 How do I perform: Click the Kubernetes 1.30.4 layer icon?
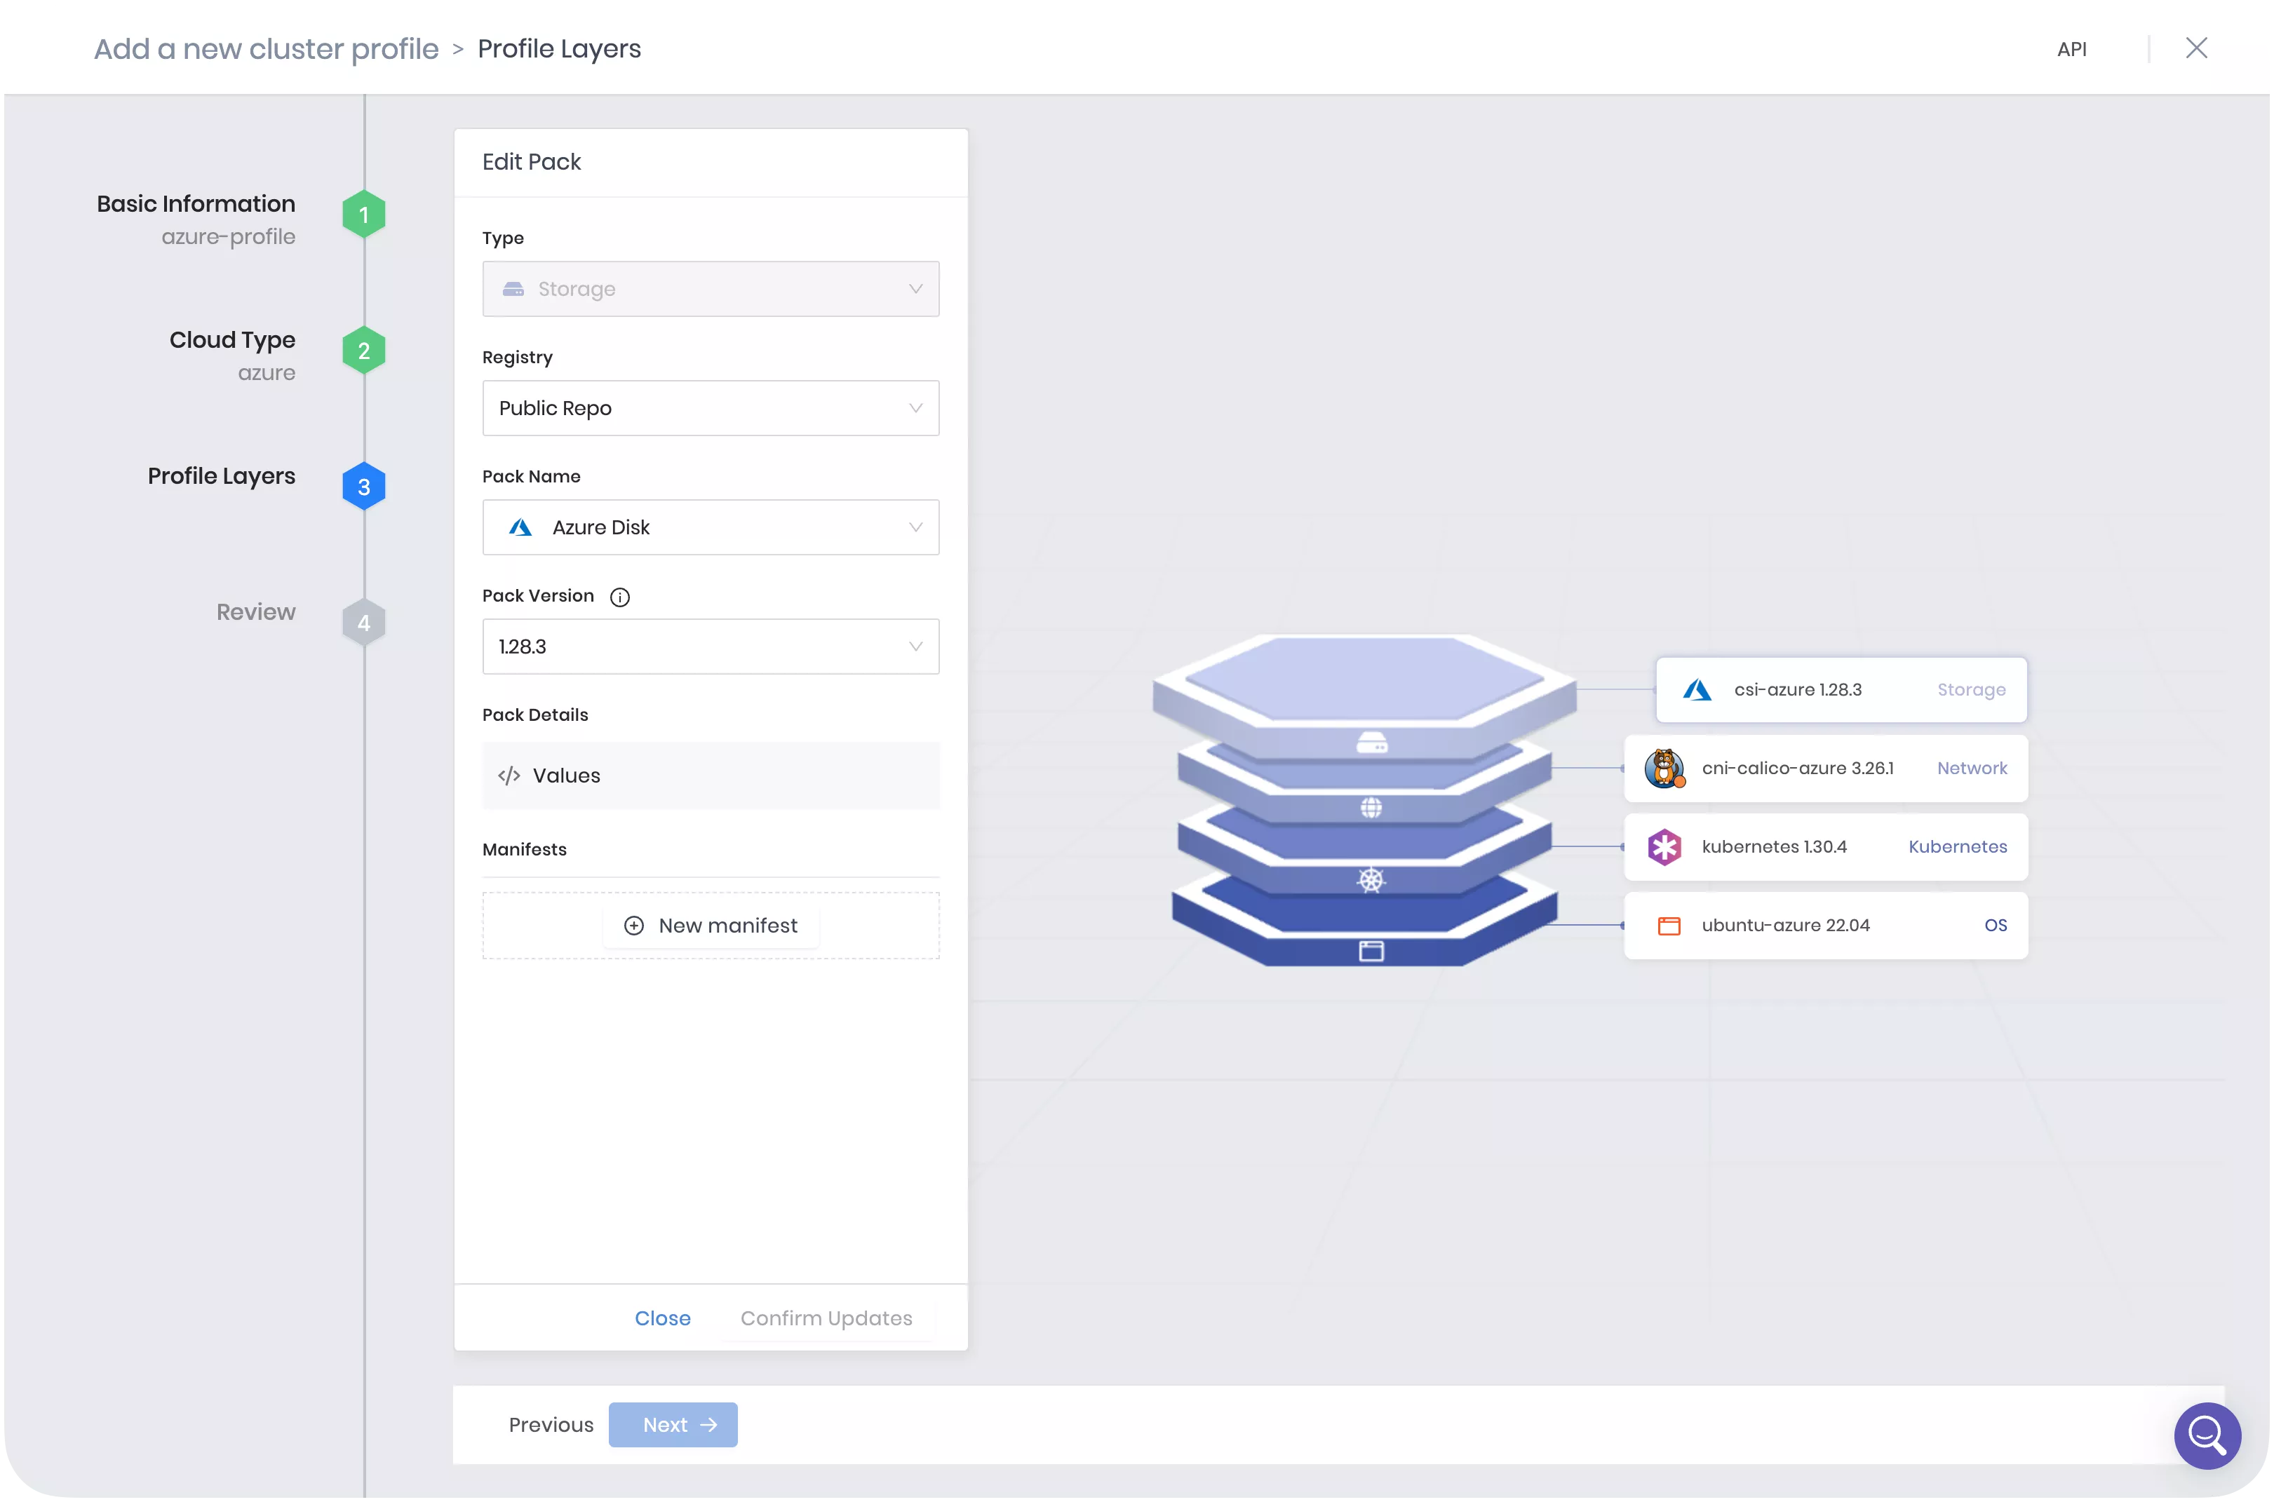pos(1665,846)
